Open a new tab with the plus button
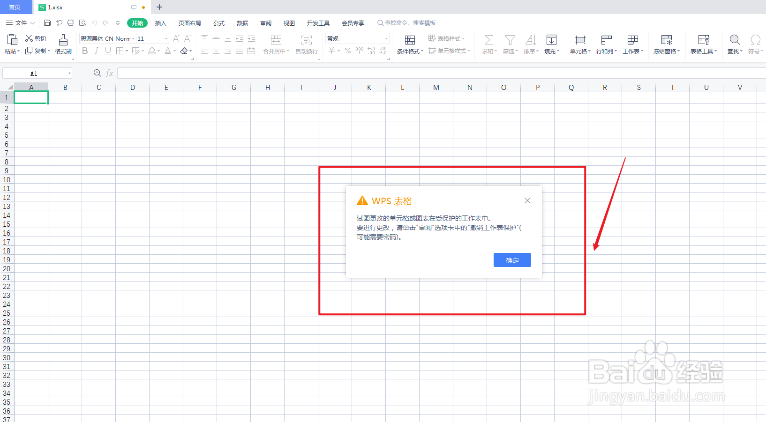This screenshot has width=766, height=422. [x=159, y=7]
